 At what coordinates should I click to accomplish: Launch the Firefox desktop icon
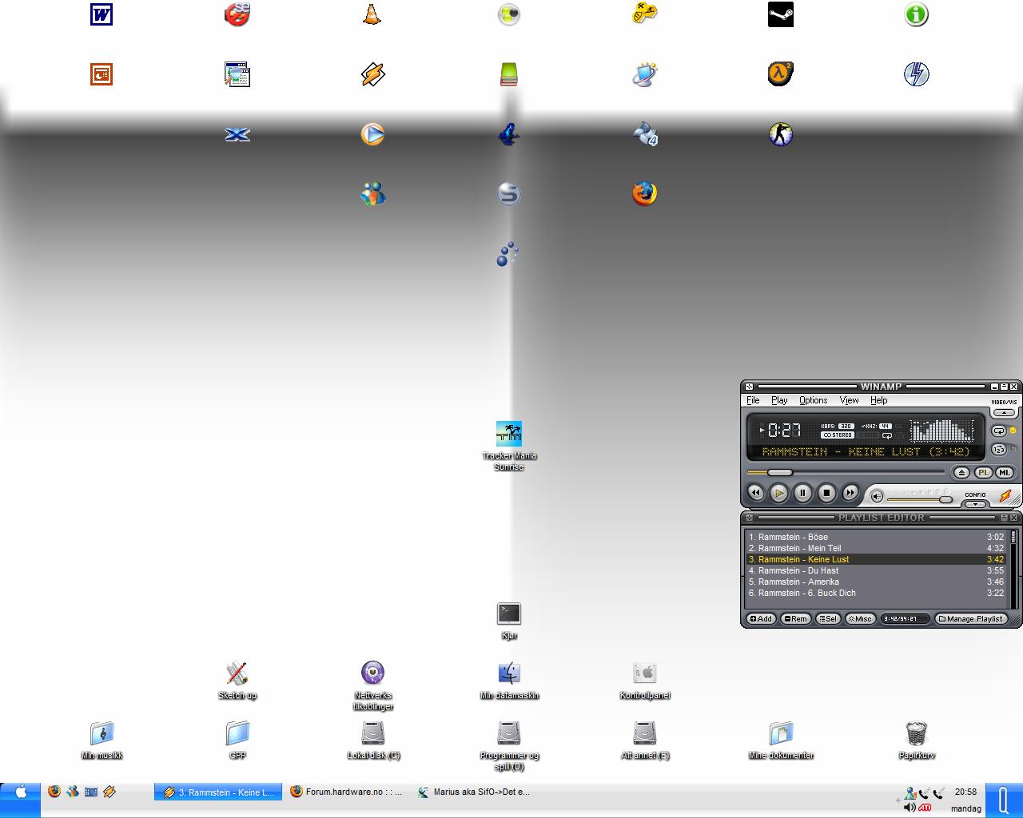644,194
